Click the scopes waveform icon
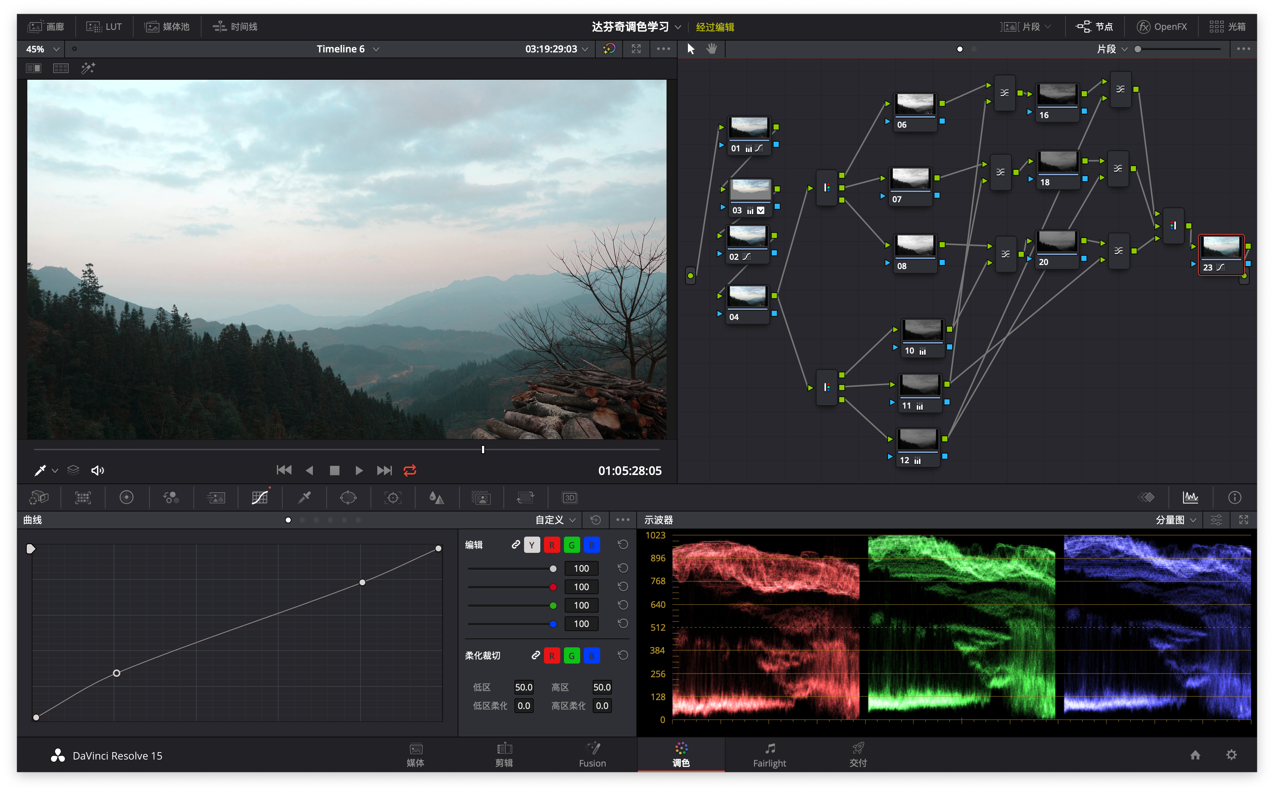The height and width of the screenshot is (792, 1274). (1190, 497)
